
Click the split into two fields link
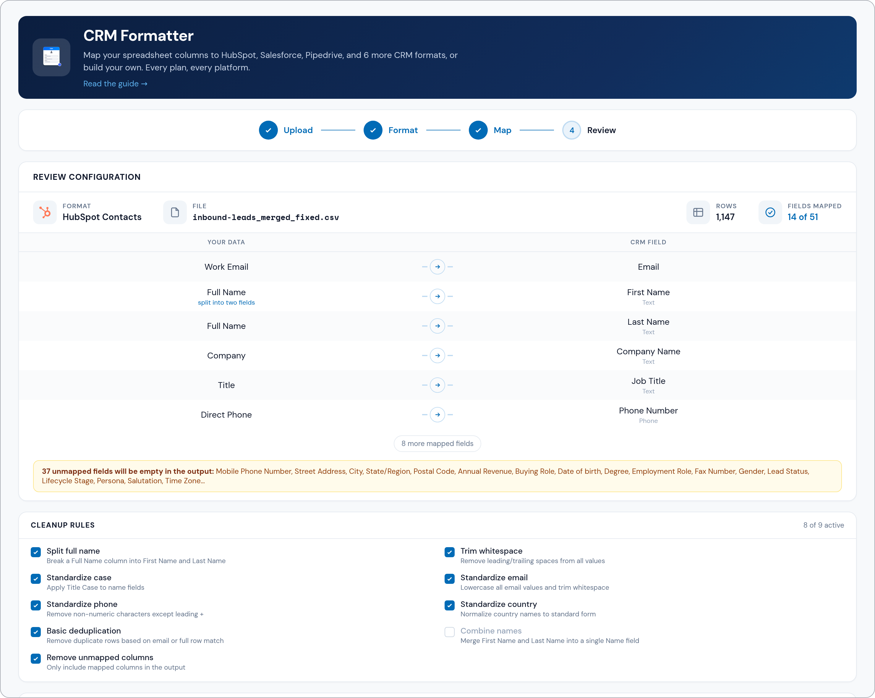pos(226,303)
